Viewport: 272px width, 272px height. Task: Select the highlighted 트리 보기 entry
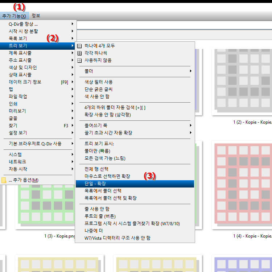[37, 46]
